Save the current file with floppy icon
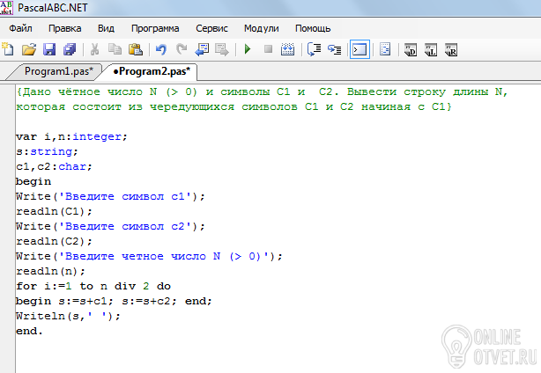 coord(49,49)
